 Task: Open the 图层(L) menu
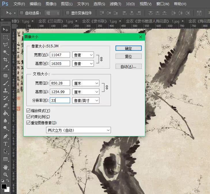point(67,4)
